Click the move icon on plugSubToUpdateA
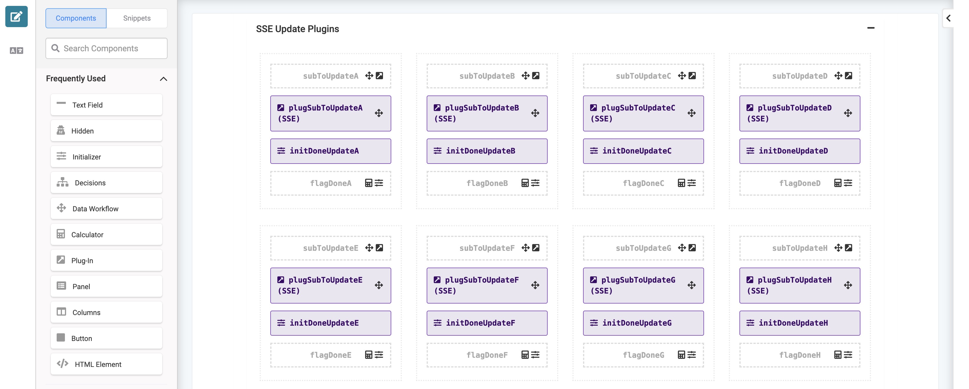The width and height of the screenshot is (969, 389). pos(379,113)
